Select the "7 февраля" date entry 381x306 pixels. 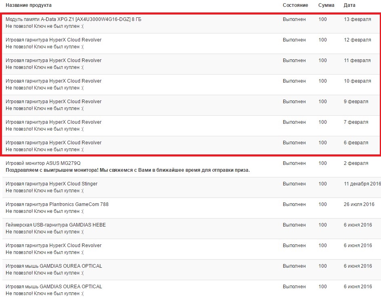click(356, 122)
